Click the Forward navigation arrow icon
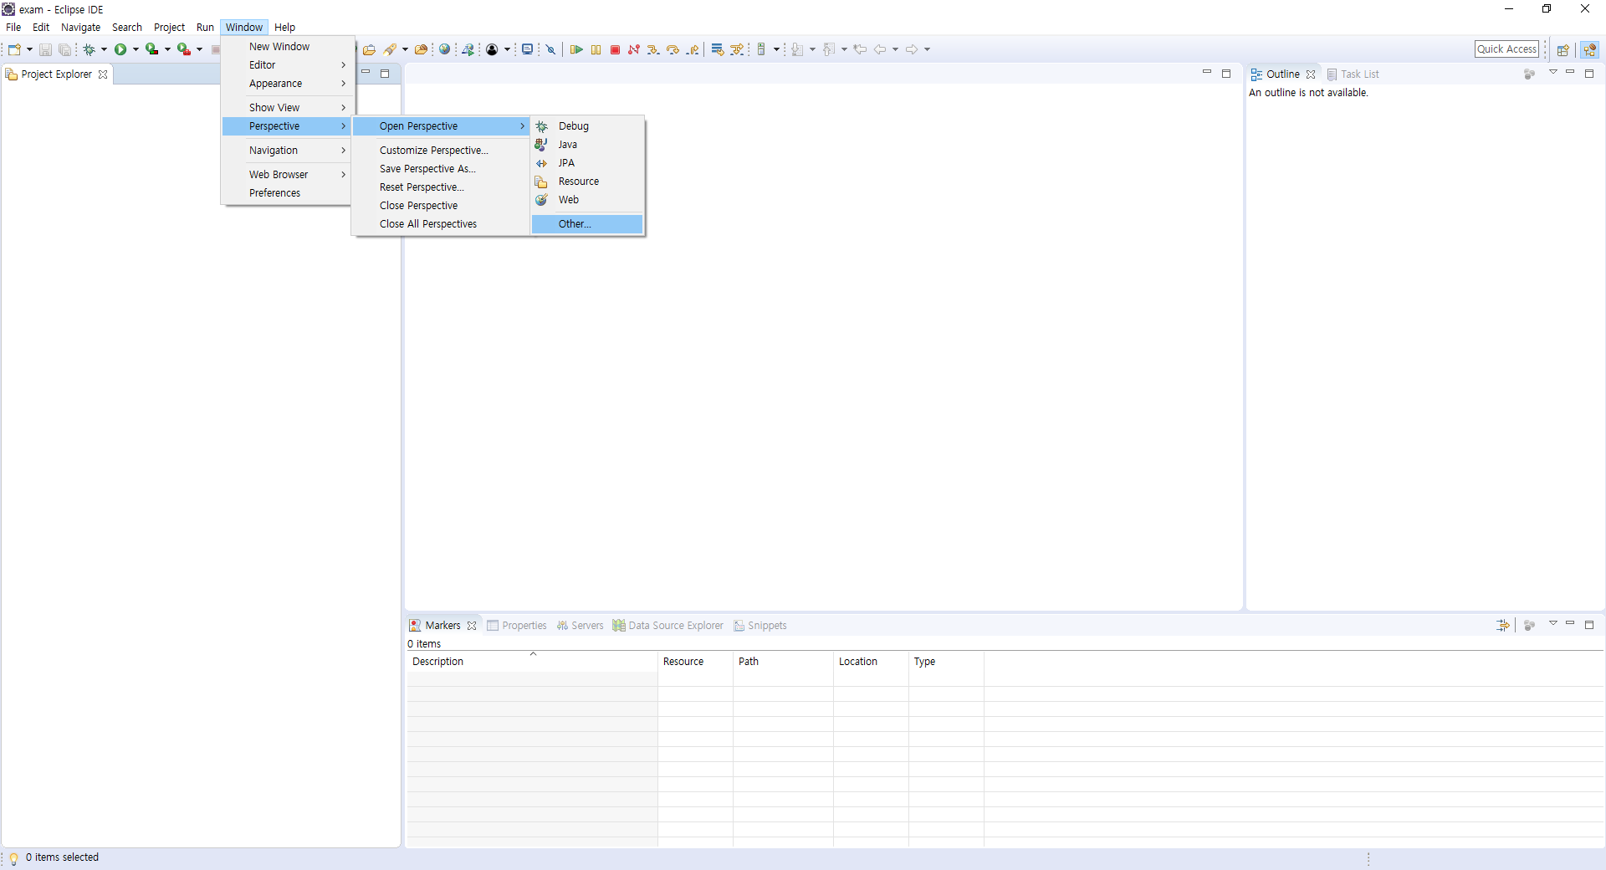Image resolution: width=1606 pixels, height=870 pixels. pyautogui.click(x=912, y=49)
